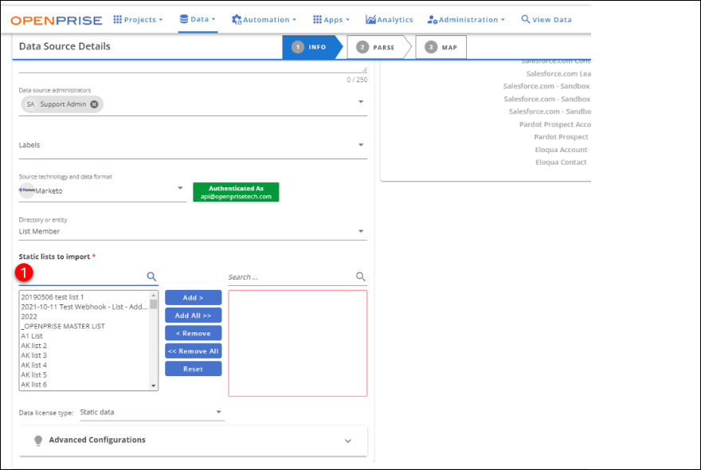Click the Automation gears icon
The width and height of the screenshot is (701, 470).
pos(237,20)
